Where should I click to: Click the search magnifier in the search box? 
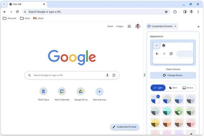click(x=30, y=75)
